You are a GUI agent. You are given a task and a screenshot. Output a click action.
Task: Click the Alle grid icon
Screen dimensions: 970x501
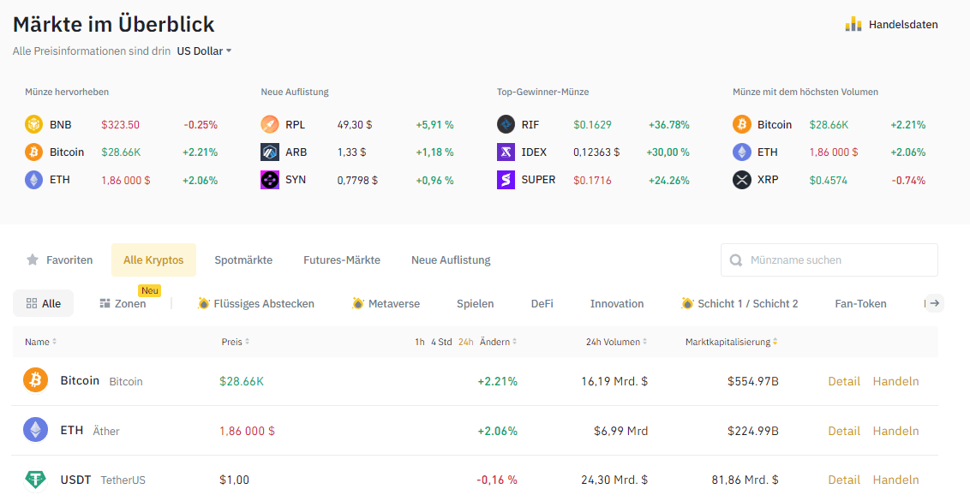tap(32, 303)
